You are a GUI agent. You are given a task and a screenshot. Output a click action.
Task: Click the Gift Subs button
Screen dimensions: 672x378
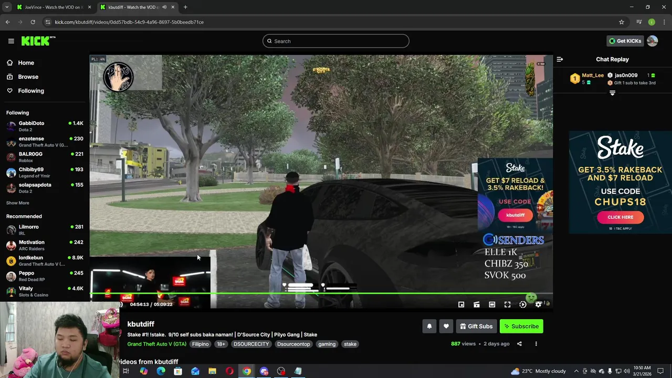[x=476, y=326]
